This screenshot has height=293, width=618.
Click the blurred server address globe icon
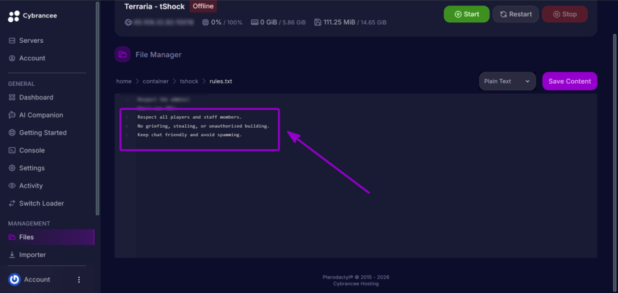(x=128, y=22)
